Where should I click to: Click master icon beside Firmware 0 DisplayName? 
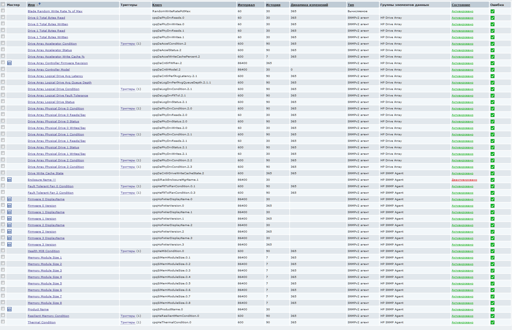[9, 199]
